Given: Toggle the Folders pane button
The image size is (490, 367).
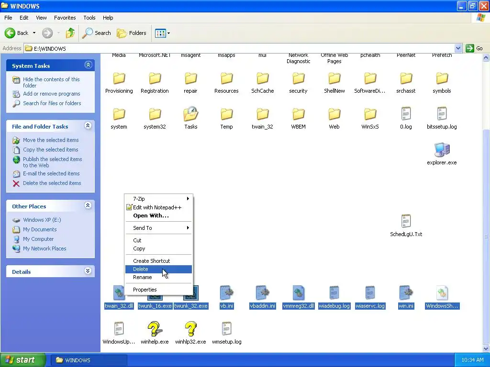Looking at the screenshot, I should point(131,33).
